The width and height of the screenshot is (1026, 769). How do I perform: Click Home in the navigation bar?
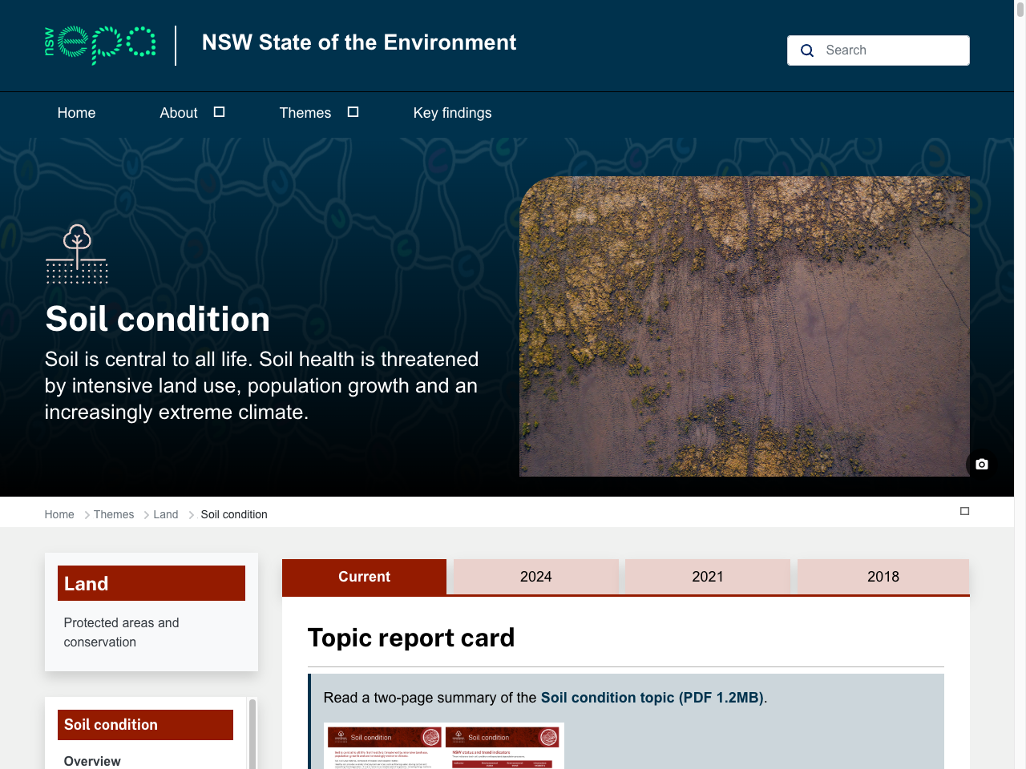pyautogui.click(x=76, y=113)
